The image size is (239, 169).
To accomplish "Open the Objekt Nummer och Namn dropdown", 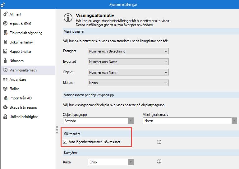I will (128, 72).
